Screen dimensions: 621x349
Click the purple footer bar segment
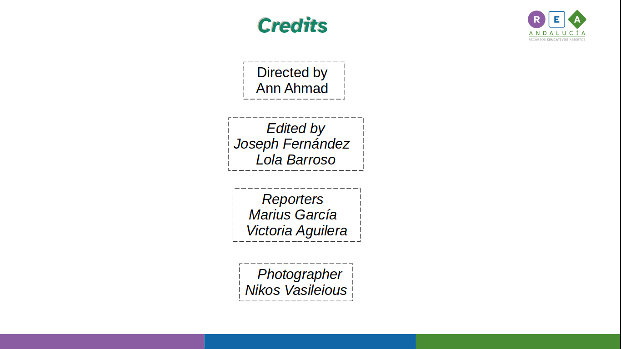[x=102, y=341]
